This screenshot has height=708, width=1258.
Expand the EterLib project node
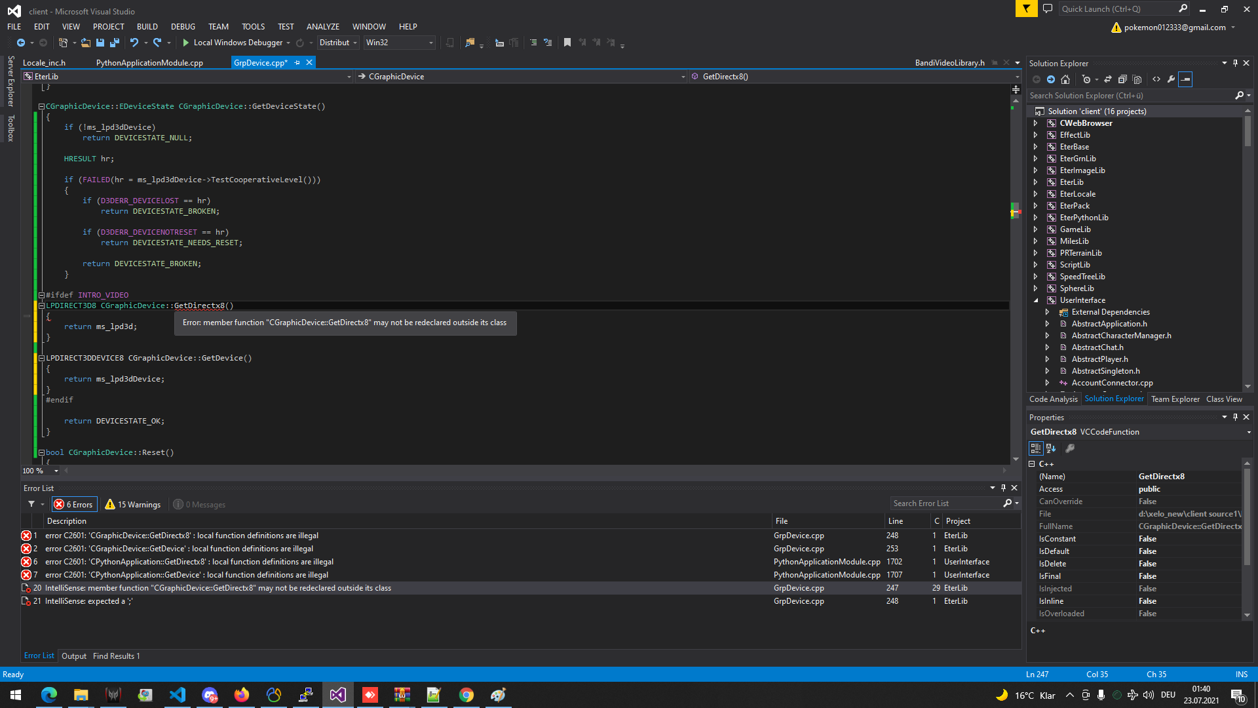pyautogui.click(x=1035, y=182)
